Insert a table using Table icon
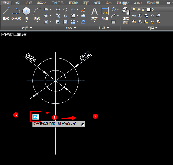 113,22
